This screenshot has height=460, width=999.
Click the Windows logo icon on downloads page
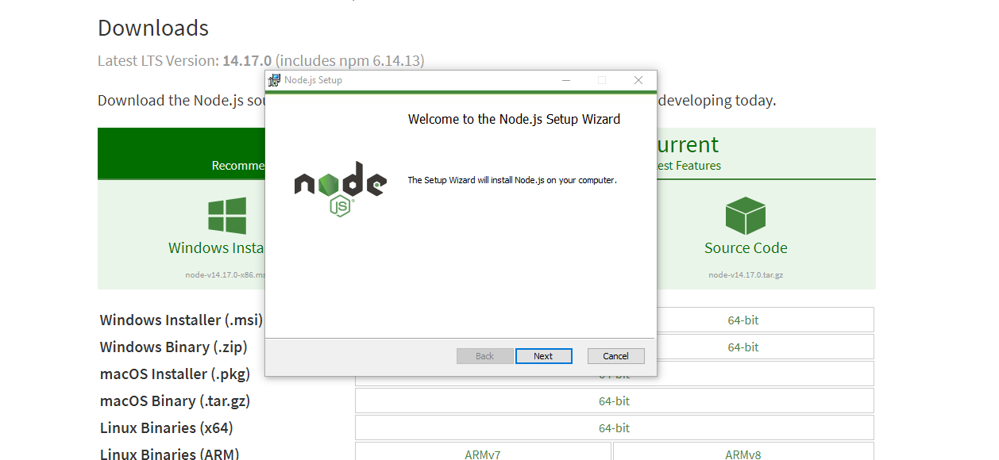tap(226, 216)
